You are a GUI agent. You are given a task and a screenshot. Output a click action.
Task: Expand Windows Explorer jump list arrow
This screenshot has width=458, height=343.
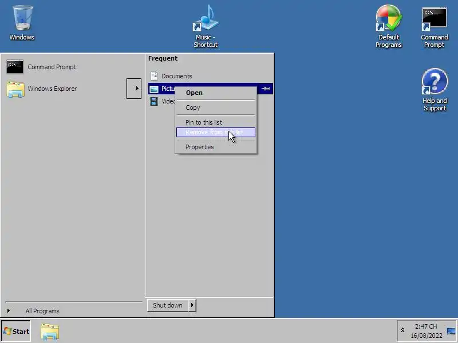[x=134, y=89]
